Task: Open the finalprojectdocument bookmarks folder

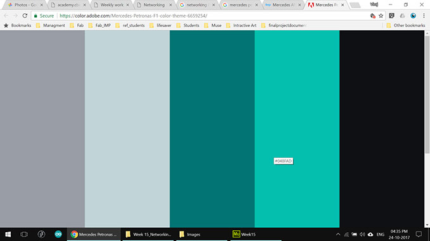Action: pos(284,25)
